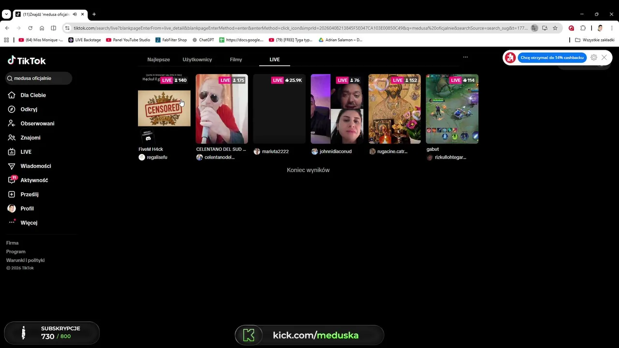Viewport: 619px width, 348px height.
Task: Go back in browser history
Action: coord(7,28)
